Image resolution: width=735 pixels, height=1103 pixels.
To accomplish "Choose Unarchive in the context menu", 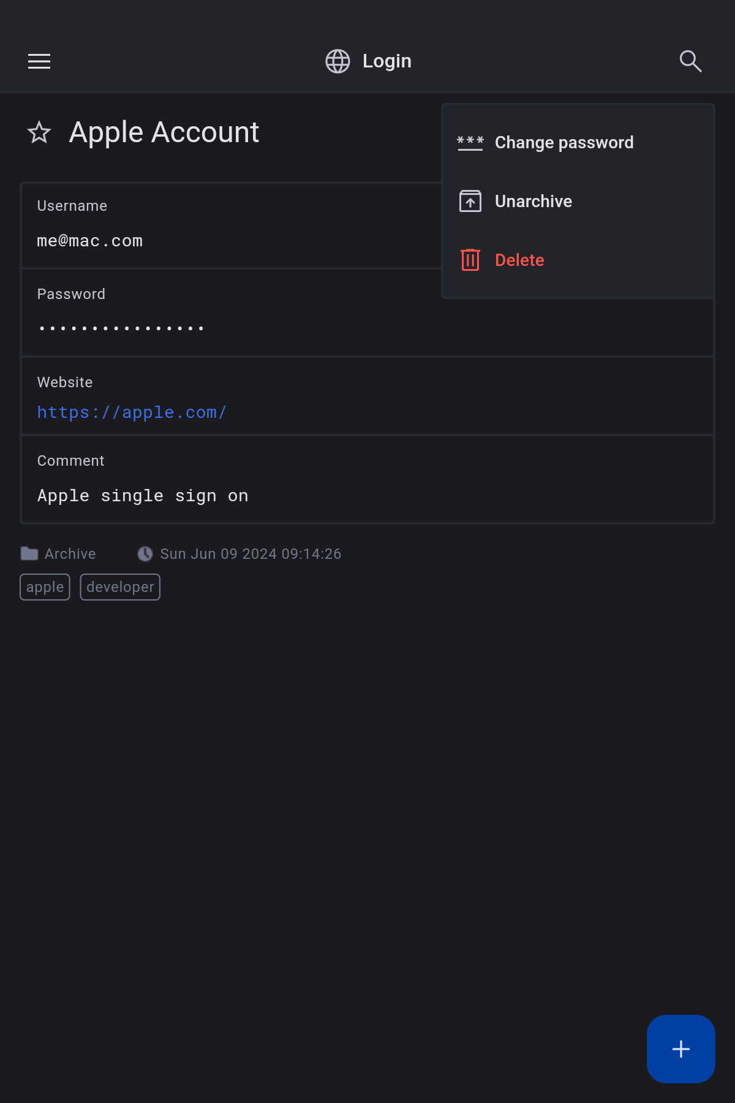I will (533, 202).
